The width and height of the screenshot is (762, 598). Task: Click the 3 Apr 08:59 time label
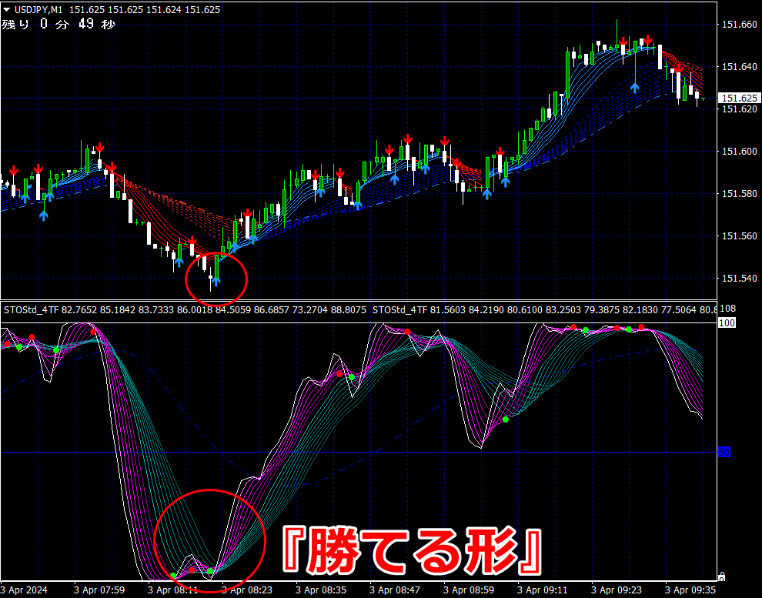click(469, 590)
